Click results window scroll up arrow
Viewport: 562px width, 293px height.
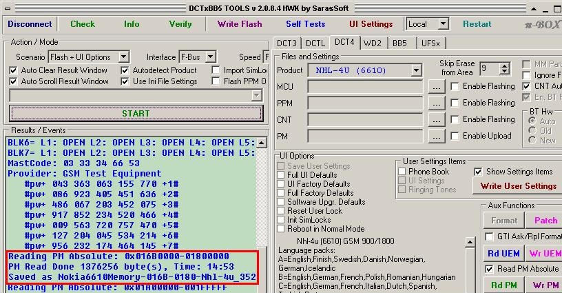[x=262, y=143]
